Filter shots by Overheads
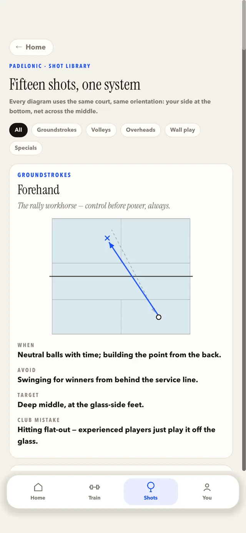246x533 pixels. tap(141, 130)
